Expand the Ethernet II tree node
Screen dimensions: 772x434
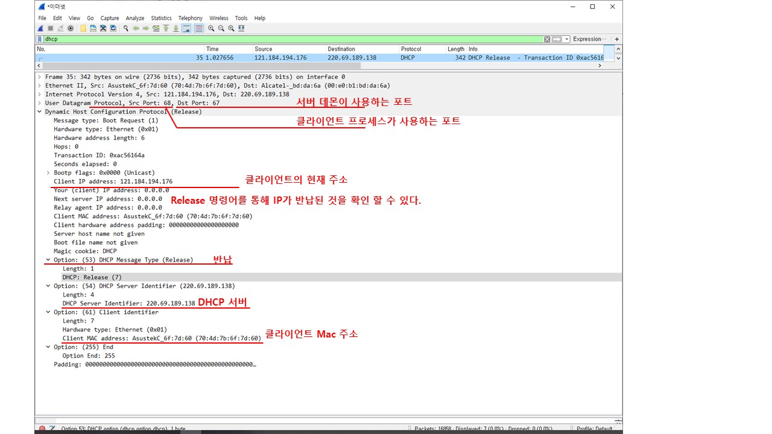tap(40, 86)
